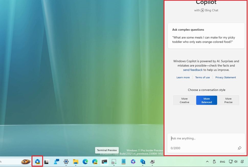Open Windows Copilot from the taskbar
Screen dimensions: 248x167
tap(37, 162)
